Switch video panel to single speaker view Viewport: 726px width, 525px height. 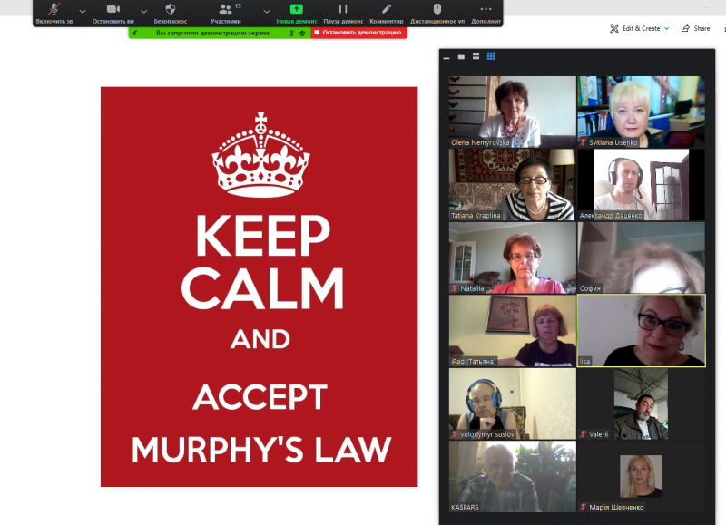[x=461, y=57]
